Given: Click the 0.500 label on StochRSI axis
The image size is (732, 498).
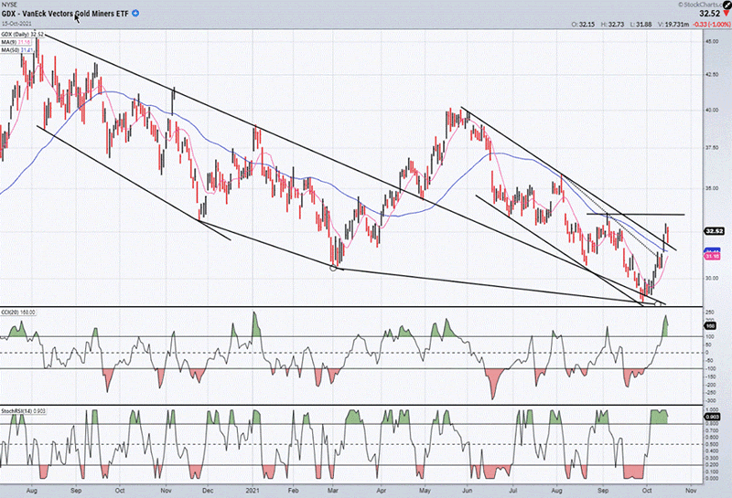Looking at the screenshot, I should pos(712,444).
